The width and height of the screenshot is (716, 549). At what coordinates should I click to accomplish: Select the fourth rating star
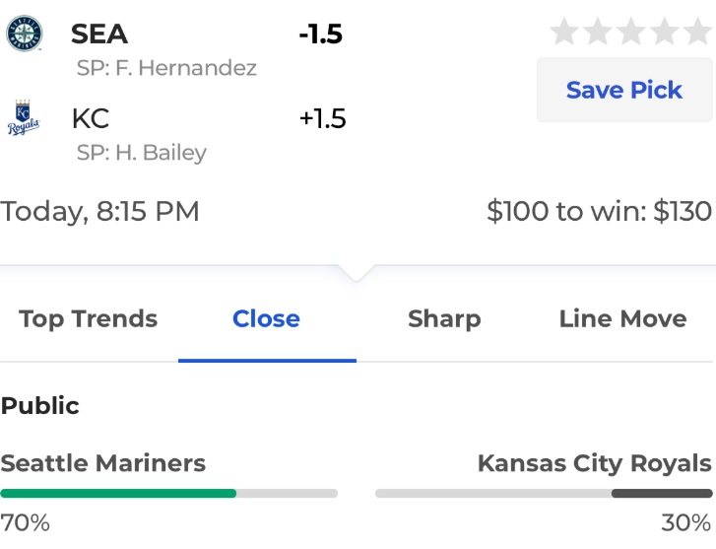coord(665,32)
